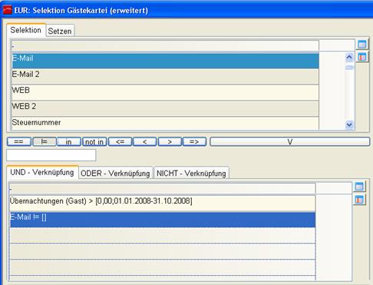Select the WEB field row

click(x=165, y=92)
